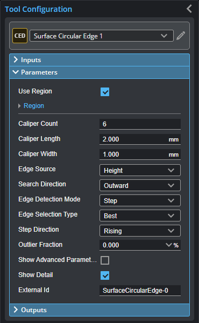The image size is (199, 323).
Task: Open the Step Direction dropdown
Action: tap(140, 231)
